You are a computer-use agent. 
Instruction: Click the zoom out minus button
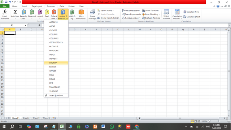pos(209,121)
